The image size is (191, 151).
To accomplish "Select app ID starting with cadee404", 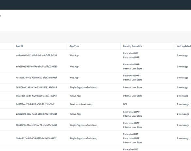I will [37, 55].
